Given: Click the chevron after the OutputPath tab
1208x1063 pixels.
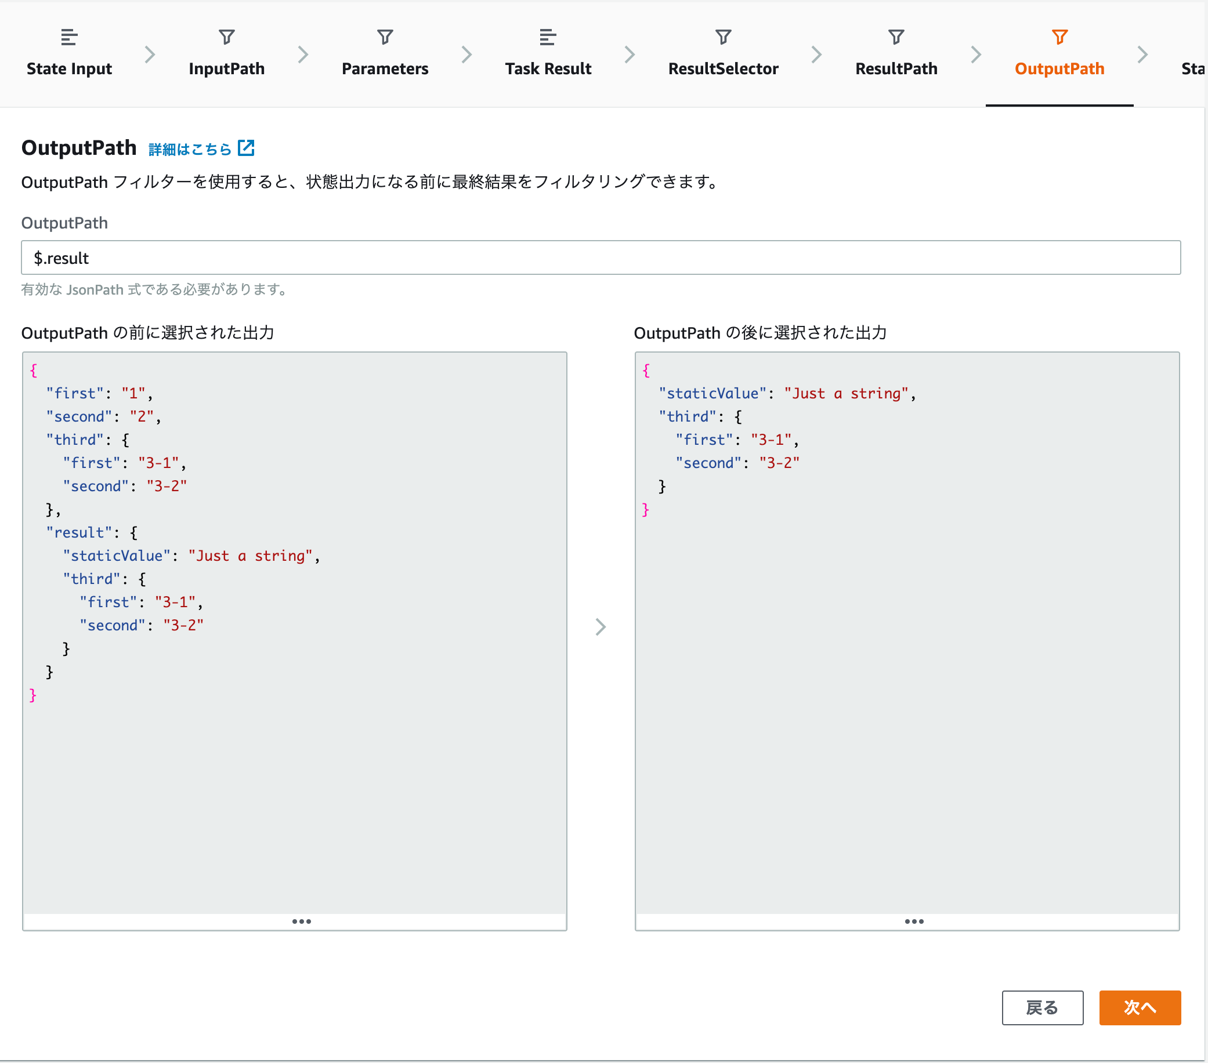Looking at the screenshot, I should tap(1142, 55).
